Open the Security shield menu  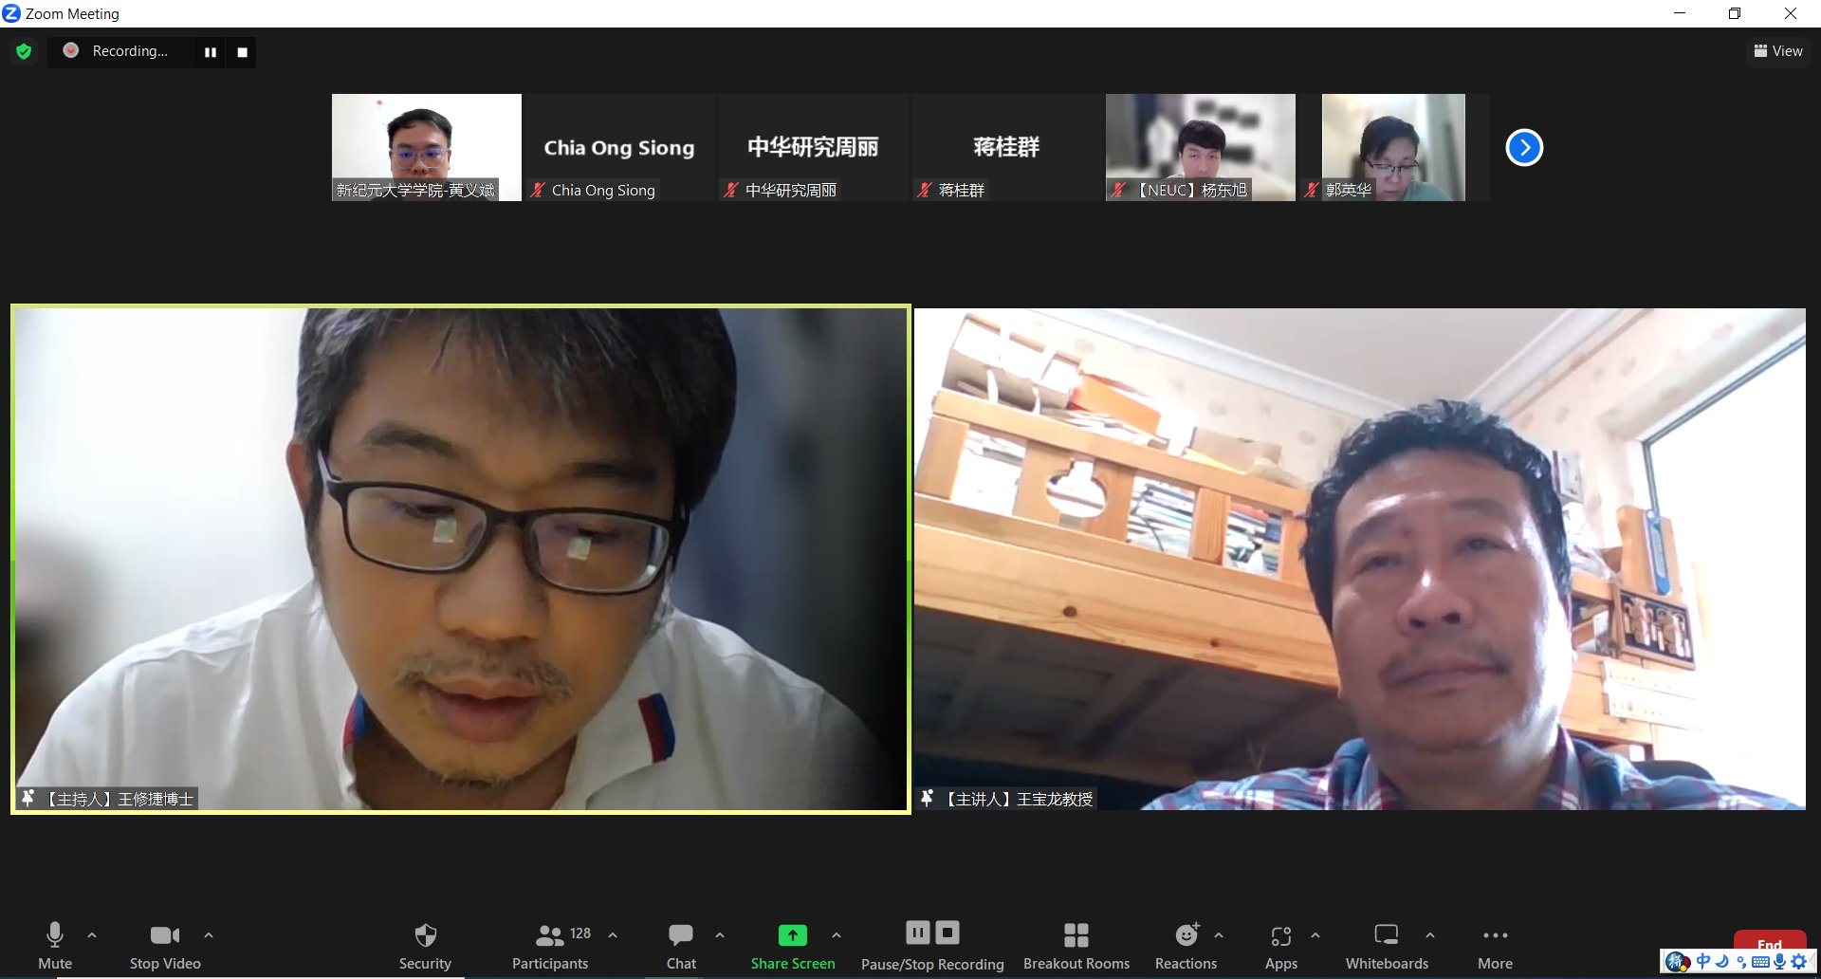tap(425, 946)
